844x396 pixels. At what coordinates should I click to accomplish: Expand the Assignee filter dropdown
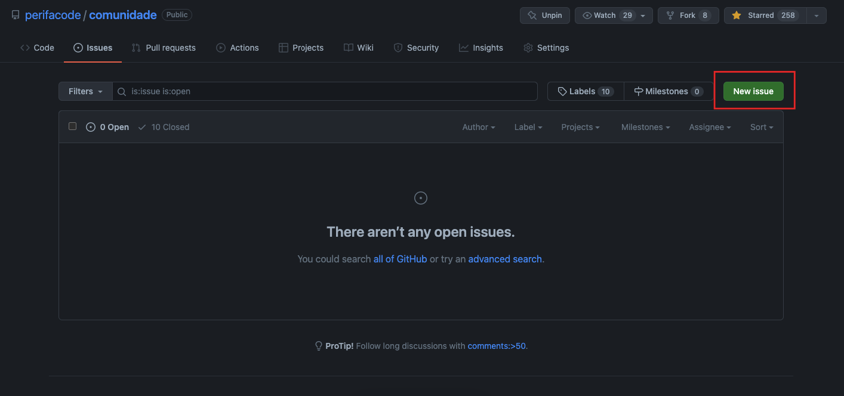pos(710,127)
